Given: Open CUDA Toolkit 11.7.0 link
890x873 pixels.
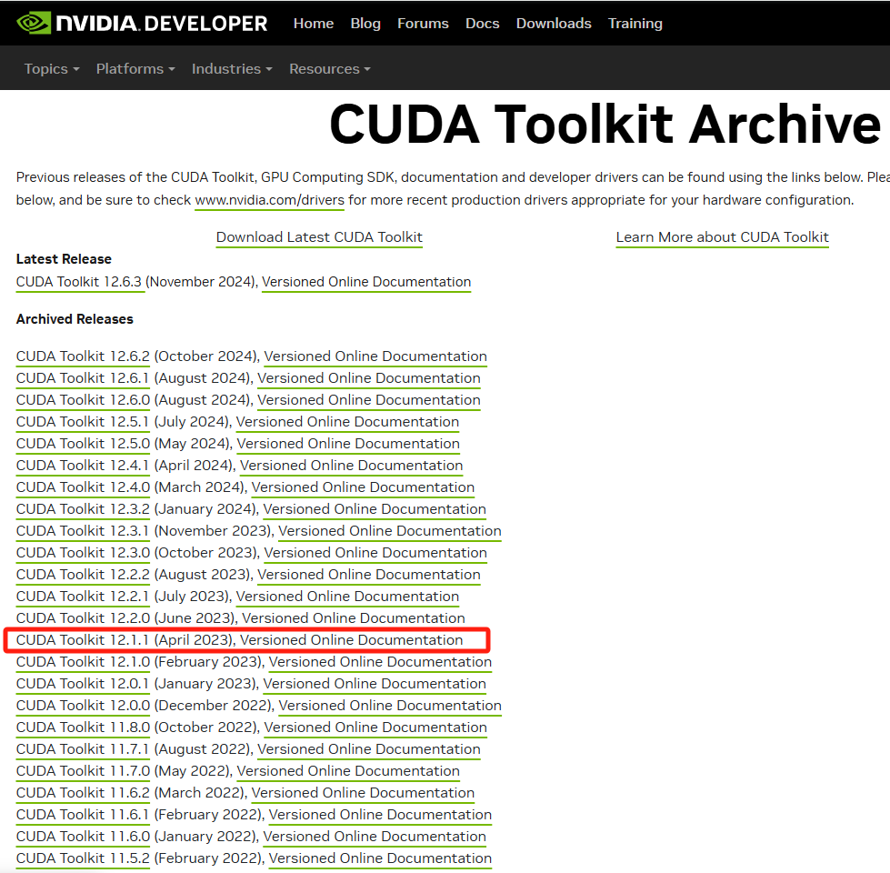Looking at the screenshot, I should (x=83, y=771).
